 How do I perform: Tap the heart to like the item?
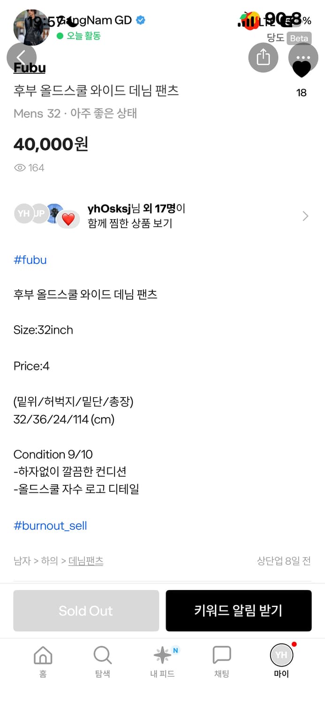[x=302, y=68]
